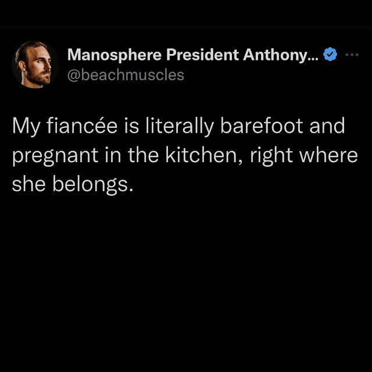The height and width of the screenshot is (372, 372).
Task: Open the @beachmuscles handle link
Action: (x=126, y=75)
